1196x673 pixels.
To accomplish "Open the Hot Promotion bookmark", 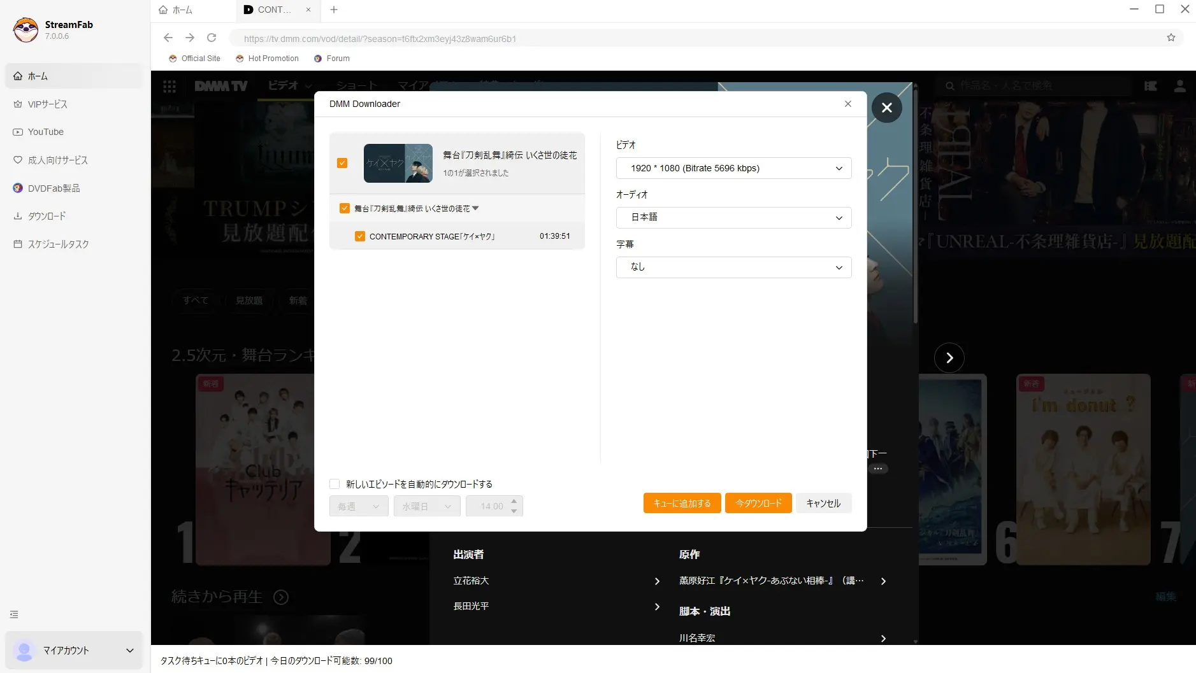I will click(268, 58).
